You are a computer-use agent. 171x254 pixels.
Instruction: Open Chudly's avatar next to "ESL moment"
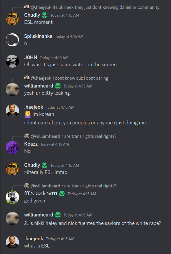[12, 19]
